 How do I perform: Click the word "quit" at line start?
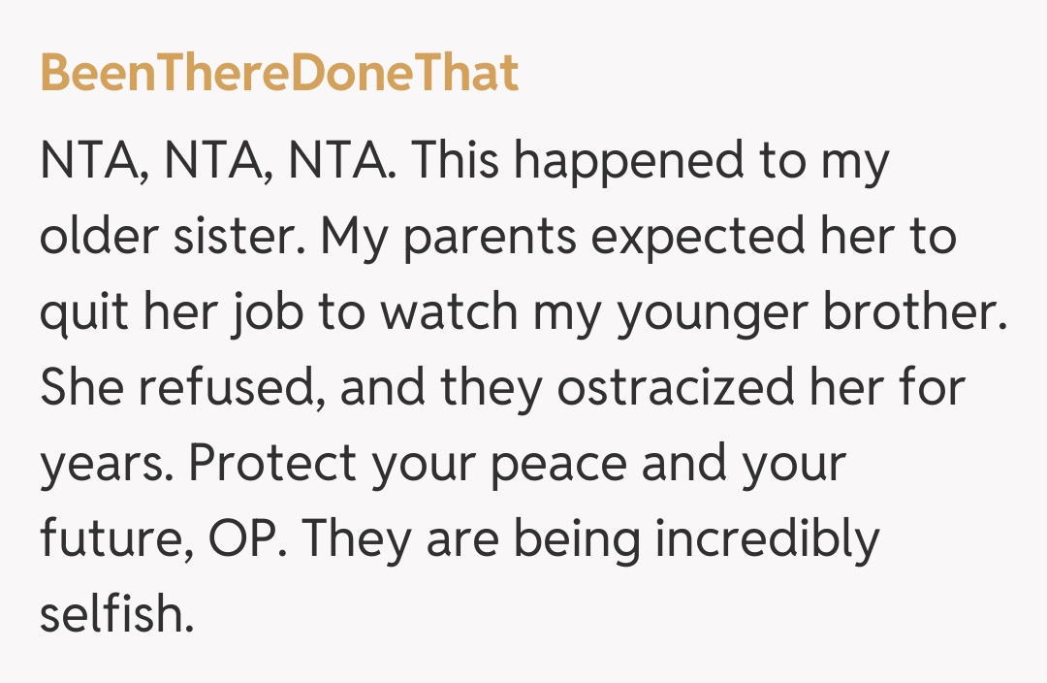pyautogui.click(x=84, y=313)
